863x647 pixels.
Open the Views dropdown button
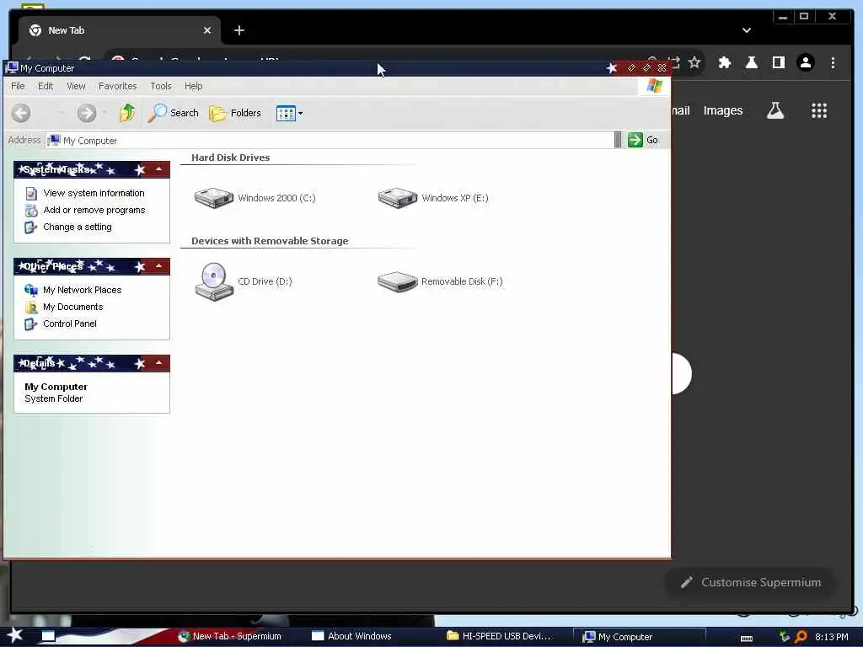pos(290,114)
